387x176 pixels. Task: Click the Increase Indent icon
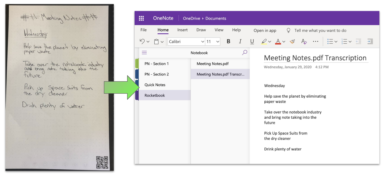[370, 41]
